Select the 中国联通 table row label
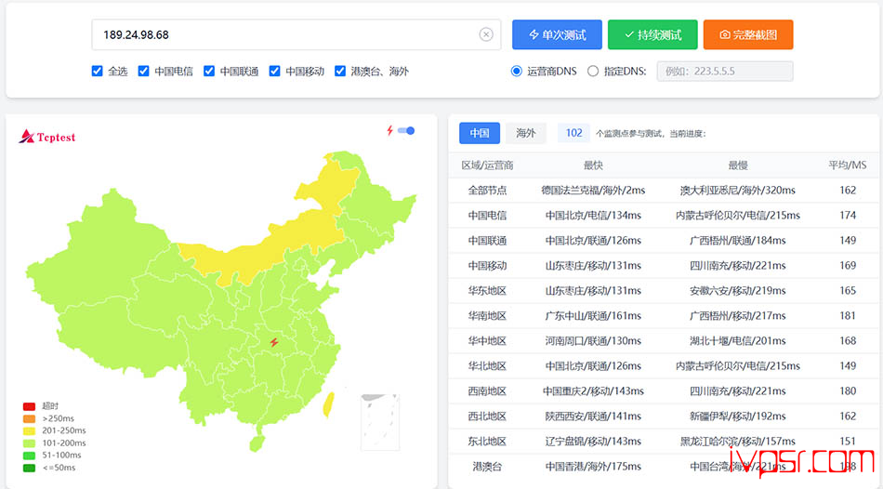883x489 pixels. pos(487,241)
